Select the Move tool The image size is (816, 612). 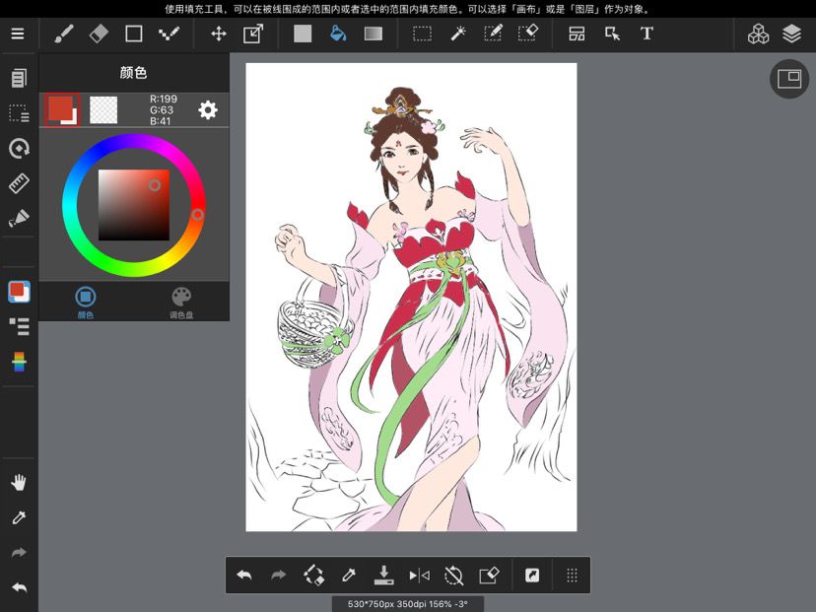coord(219,34)
